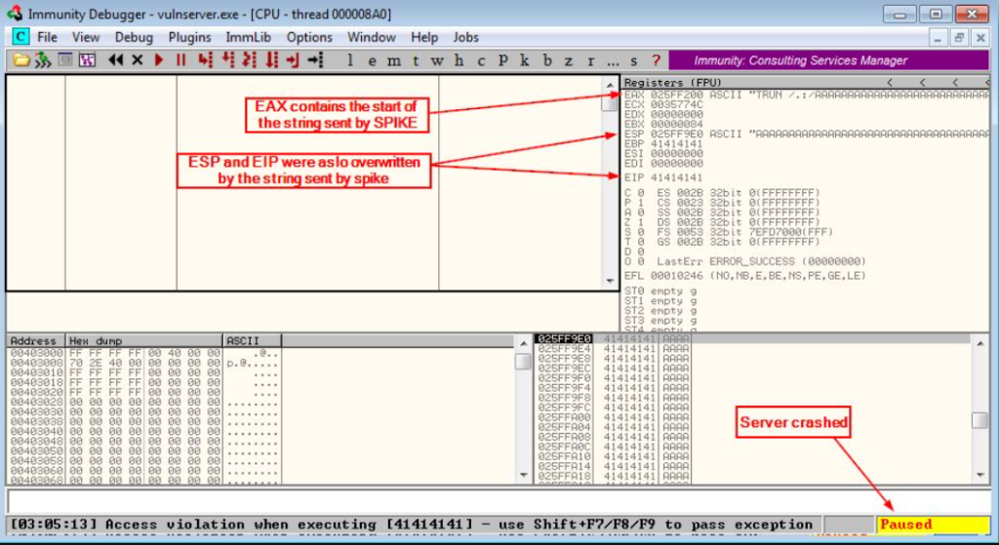Click the red Pause execution icon
Viewport: 999px width, 545px height.
point(180,60)
